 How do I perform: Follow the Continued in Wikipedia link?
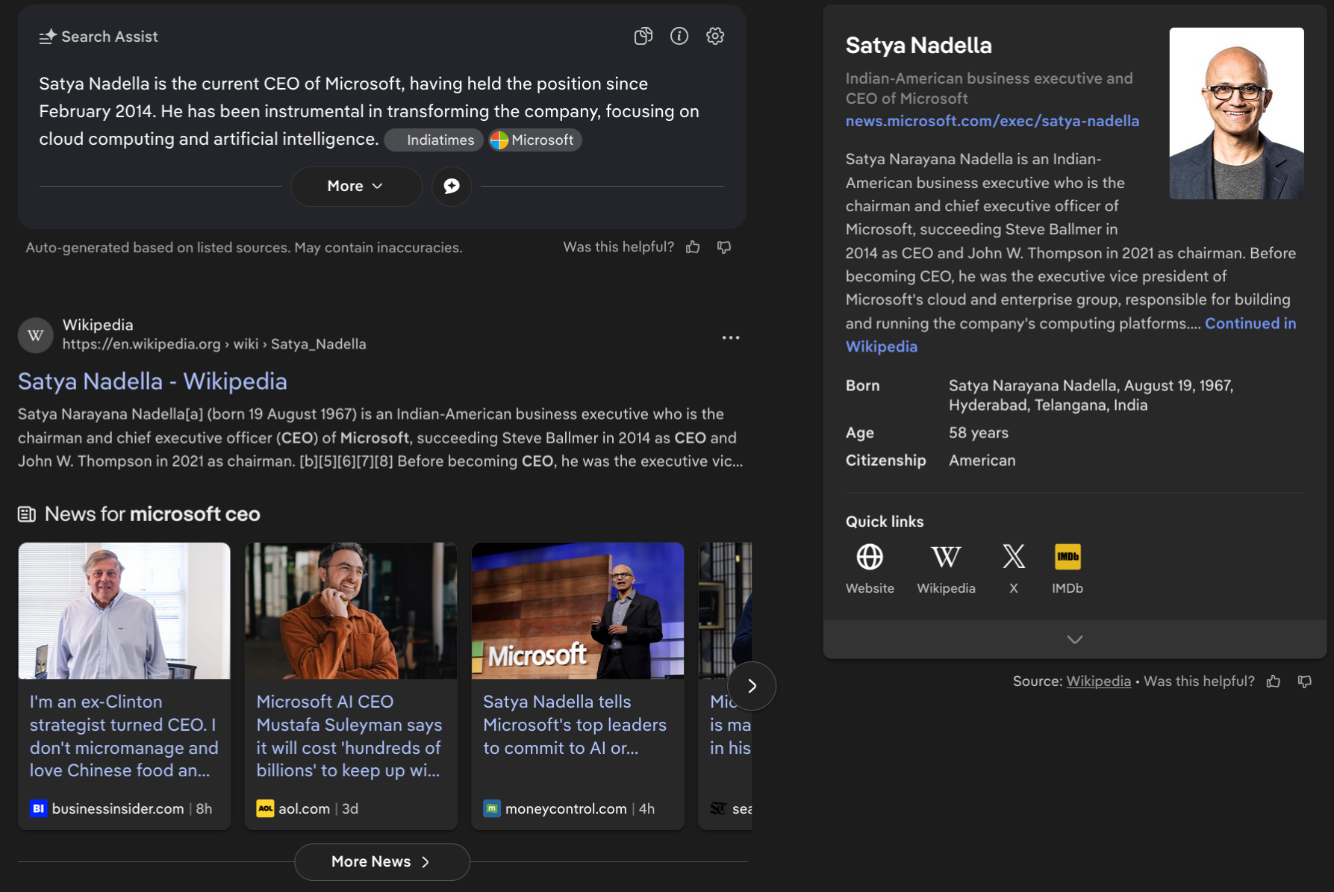(1070, 334)
